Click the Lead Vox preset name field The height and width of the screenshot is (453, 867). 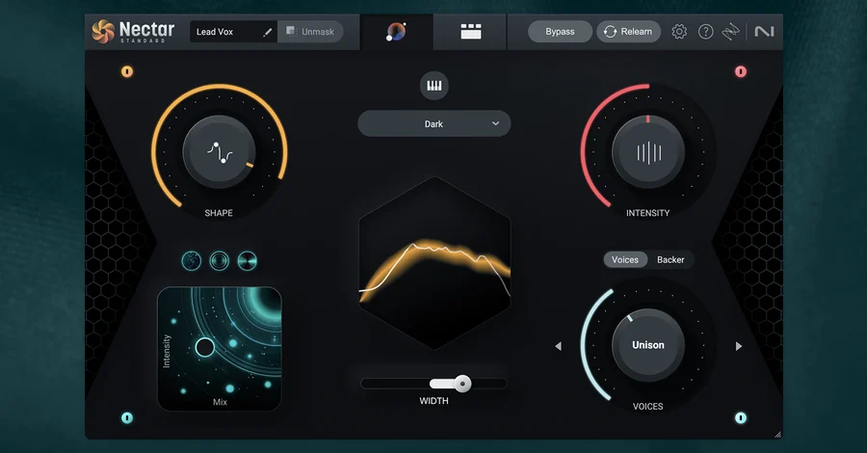[233, 32]
